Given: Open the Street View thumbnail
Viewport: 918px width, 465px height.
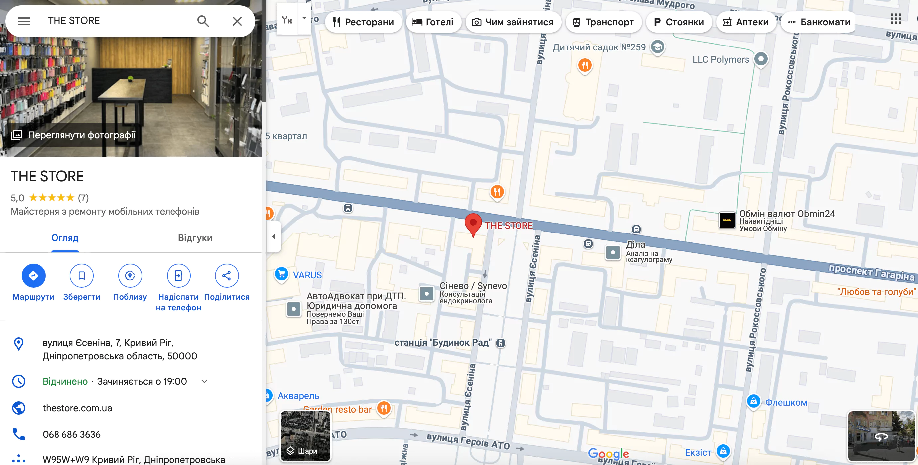Looking at the screenshot, I should [881, 436].
